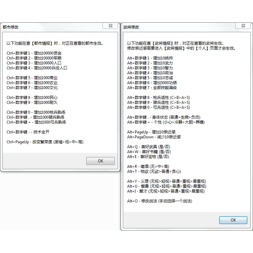Select line 'Ctrl+数字键 4 - 增加20000兵役人口'
This screenshot has height=253, width=253.
click(37, 68)
